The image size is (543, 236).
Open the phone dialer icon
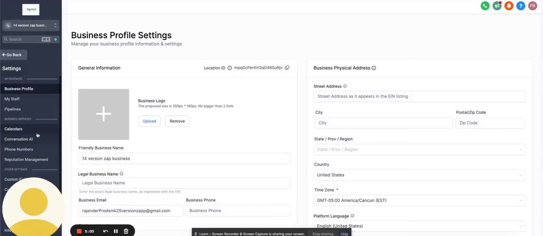pyautogui.click(x=485, y=6)
